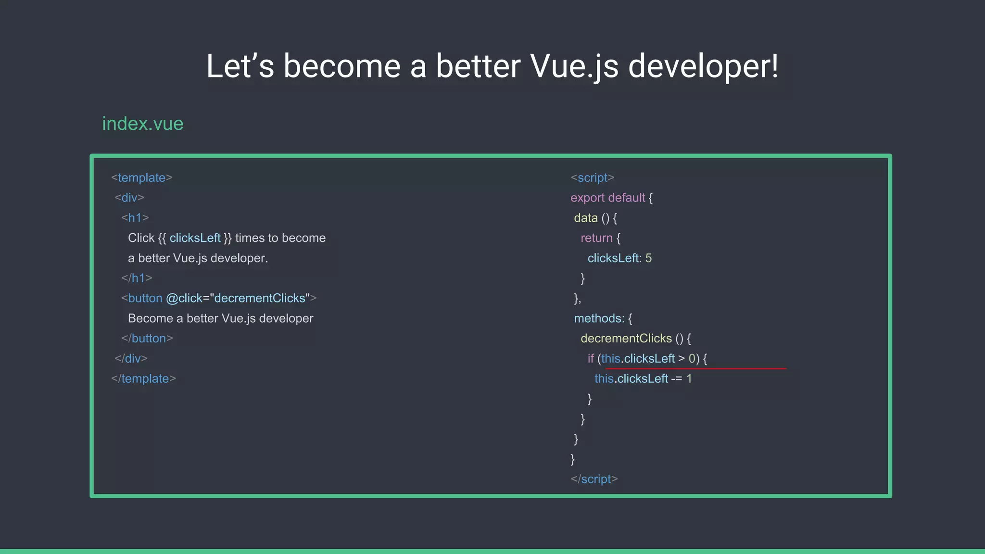The image size is (985, 554).
Task: Click the opening <script> tag
Action: pyautogui.click(x=593, y=177)
